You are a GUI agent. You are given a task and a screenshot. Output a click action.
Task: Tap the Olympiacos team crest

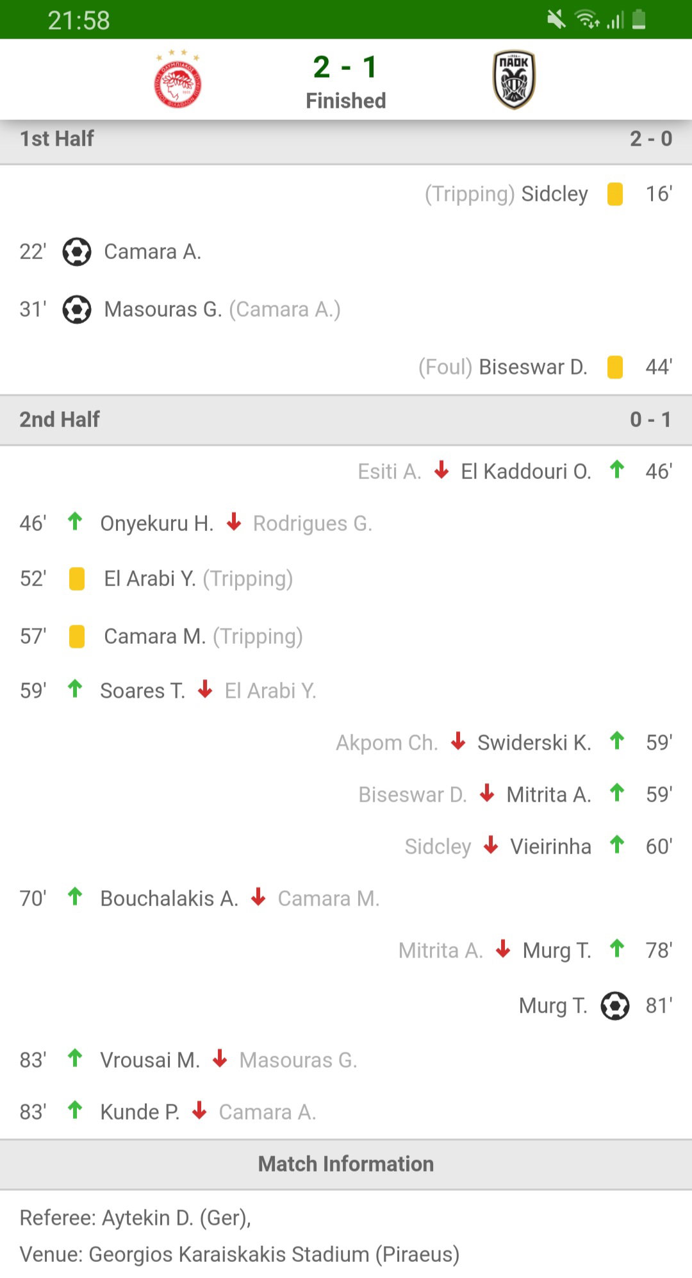click(x=178, y=79)
